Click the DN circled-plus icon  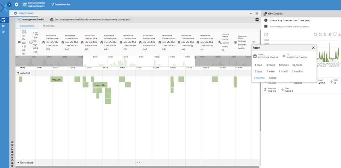[x=52, y=20]
